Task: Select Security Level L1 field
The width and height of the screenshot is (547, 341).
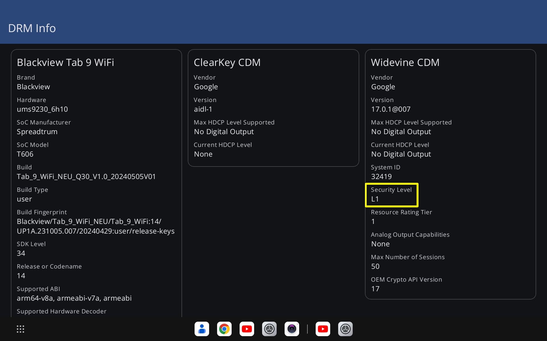Action: click(391, 194)
